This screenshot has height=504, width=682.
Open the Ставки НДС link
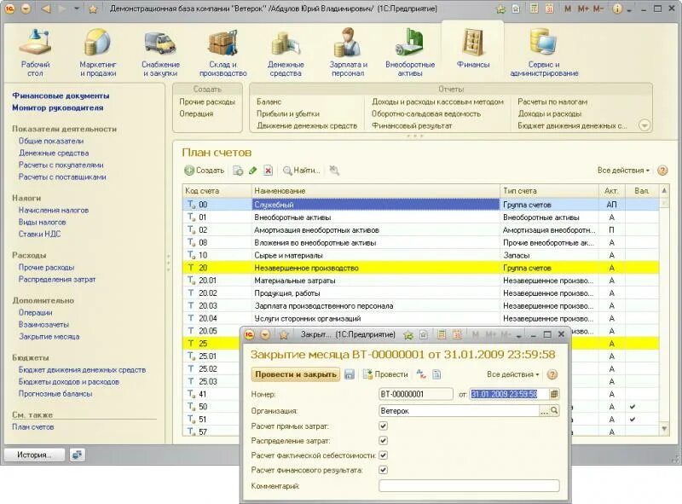[x=39, y=235]
